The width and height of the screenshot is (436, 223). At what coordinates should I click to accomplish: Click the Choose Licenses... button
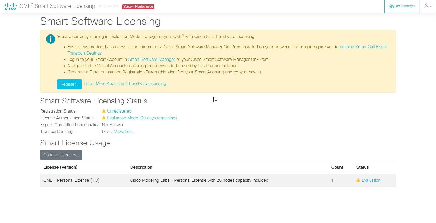tap(61, 155)
